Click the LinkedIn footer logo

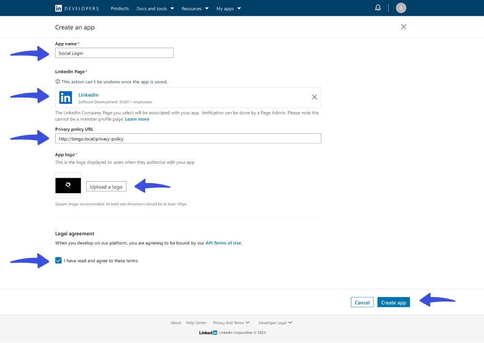pos(208,332)
